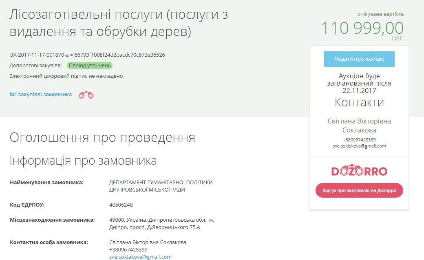424x260 pixels.
Task: Click the Департамент гуманітарної політики customer name
Action: (x=161, y=186)
